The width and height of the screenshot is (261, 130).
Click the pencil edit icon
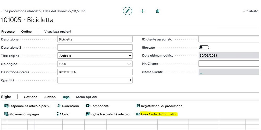tap(127, 11)
